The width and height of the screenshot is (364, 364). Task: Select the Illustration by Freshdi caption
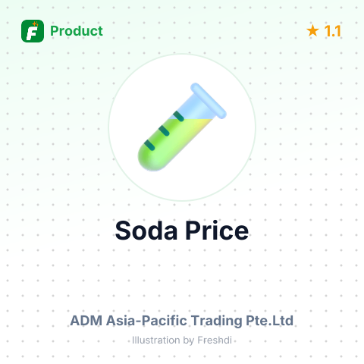[182, 340]
